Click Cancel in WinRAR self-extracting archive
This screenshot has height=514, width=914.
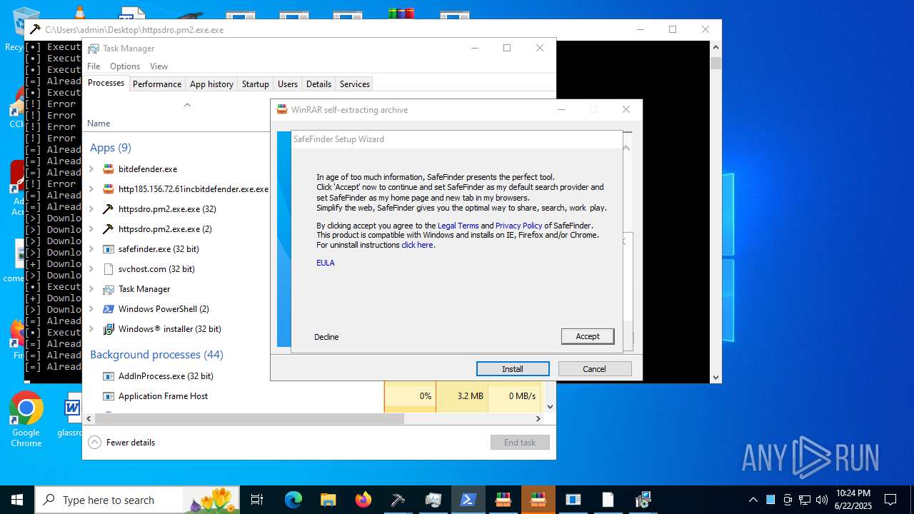pyautogui.click(x=595, y=369)
